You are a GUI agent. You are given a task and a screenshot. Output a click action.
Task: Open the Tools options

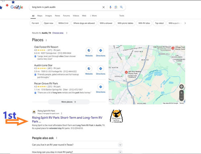(122, 16)
